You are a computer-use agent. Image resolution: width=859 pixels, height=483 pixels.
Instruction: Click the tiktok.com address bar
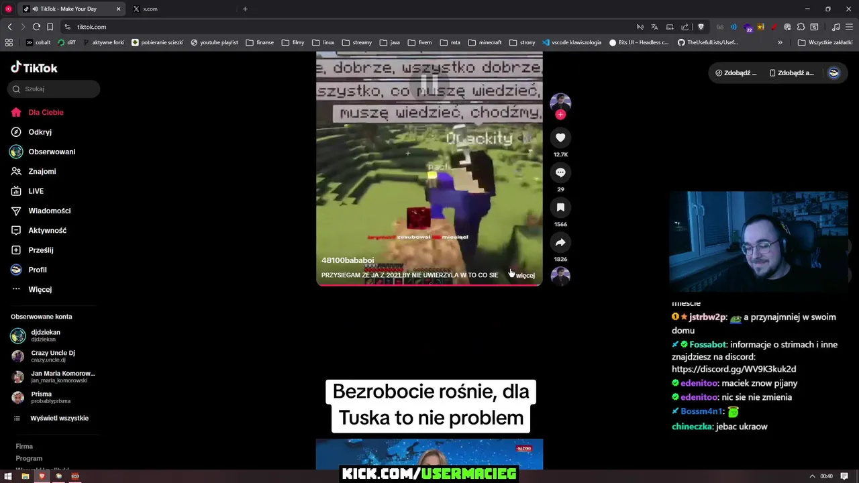point(349,27)
